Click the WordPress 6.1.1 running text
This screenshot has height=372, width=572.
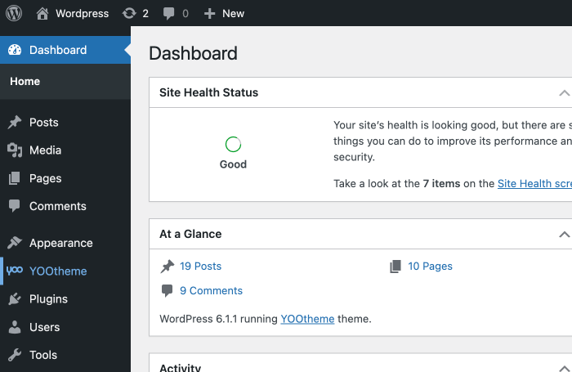click(x=218, y=319)
